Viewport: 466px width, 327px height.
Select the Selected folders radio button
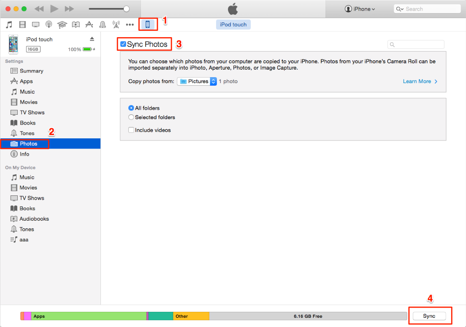(x=131, y=117)
